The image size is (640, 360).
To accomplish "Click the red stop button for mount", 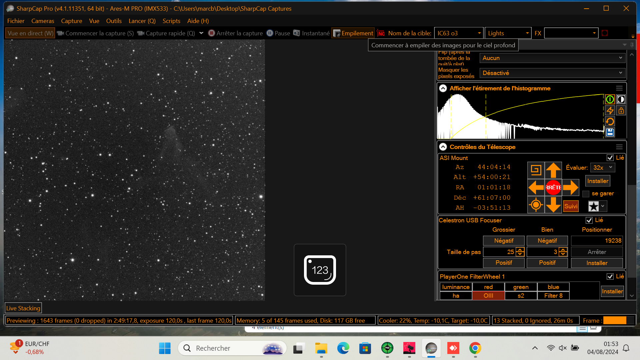I will tap(553, 187).
